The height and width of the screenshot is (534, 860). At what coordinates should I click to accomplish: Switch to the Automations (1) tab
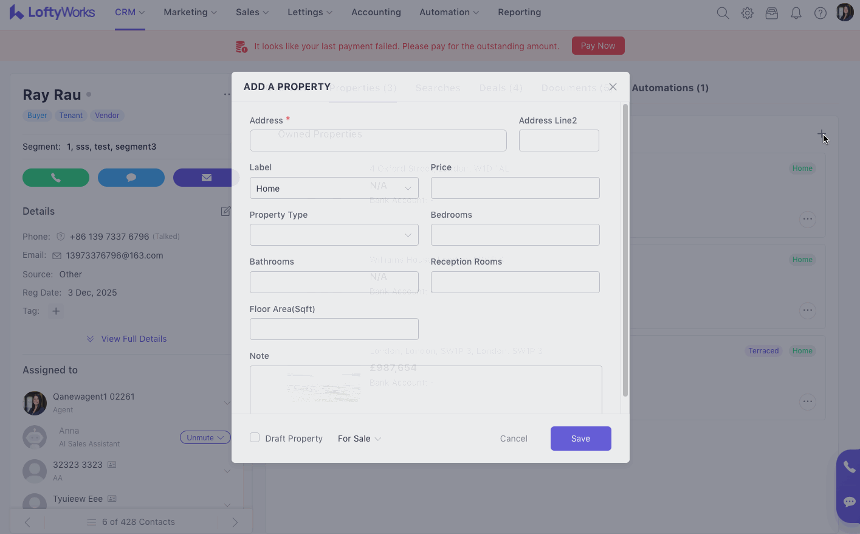coord(670,88)
